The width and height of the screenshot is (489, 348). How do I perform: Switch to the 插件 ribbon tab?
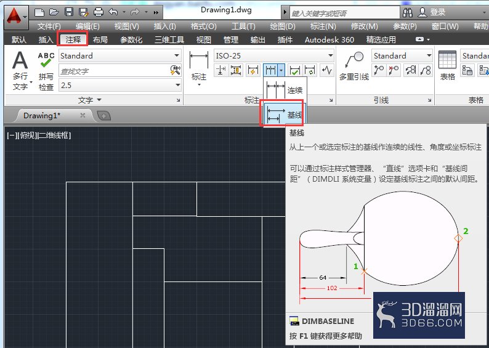[285, 39]
